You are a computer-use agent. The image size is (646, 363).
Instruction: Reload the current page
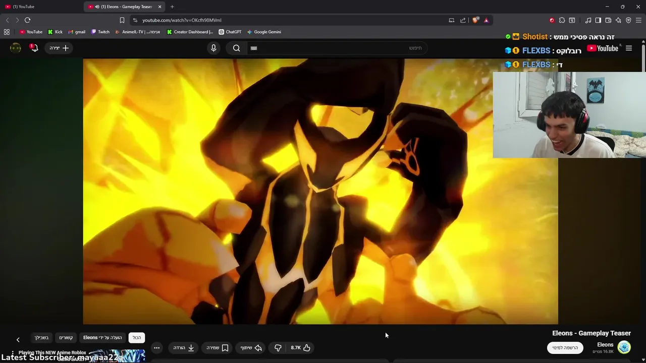(x=28, y=20)
